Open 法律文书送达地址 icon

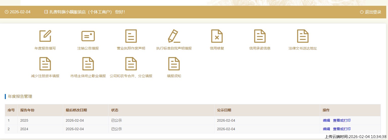(x=303, y=36)
